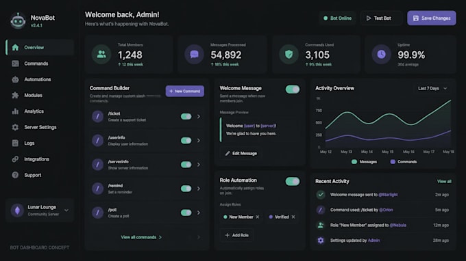Click the NovaBot robot logo
466x261 pixels.
pyautogui.click(x=18, y=20)
